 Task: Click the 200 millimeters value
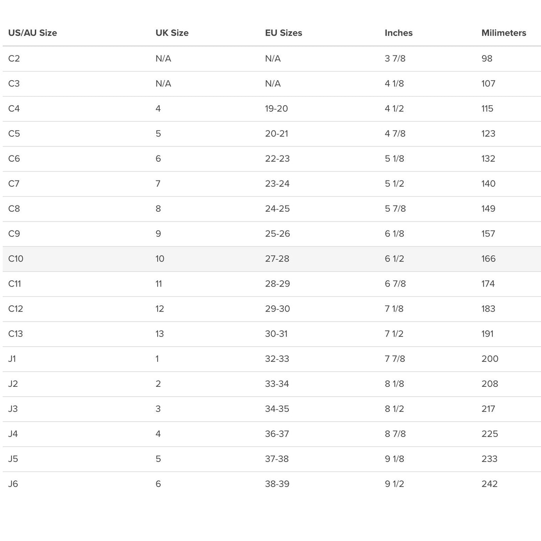pos(490,359)
